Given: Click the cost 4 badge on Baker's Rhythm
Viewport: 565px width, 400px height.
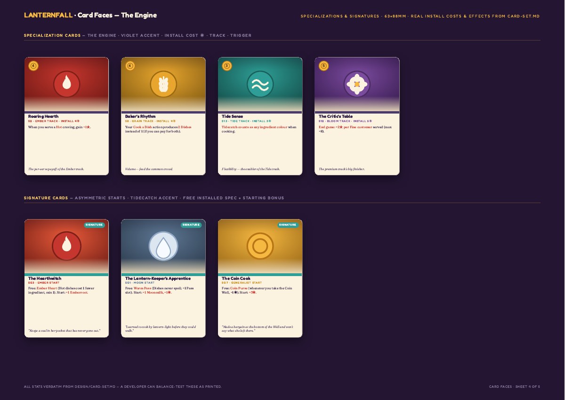Looking at the screenshot, I should click(x=130, y=66).
